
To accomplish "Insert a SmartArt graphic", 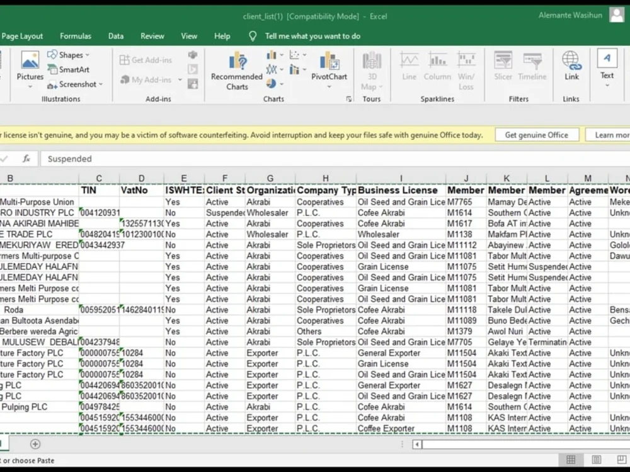I will click(x=68, y=69).
